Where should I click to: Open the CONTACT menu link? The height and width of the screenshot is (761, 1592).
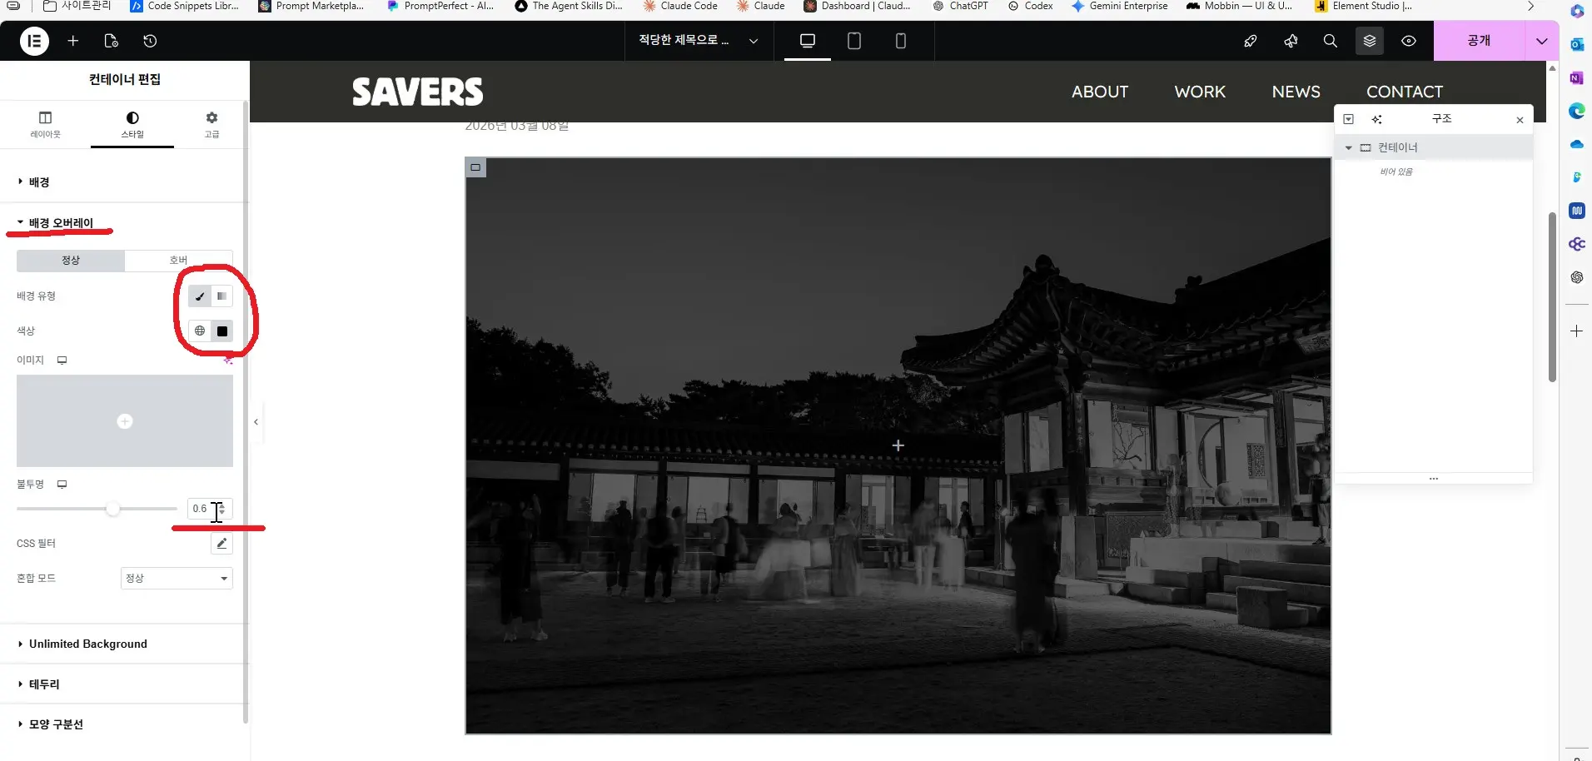1405,92
